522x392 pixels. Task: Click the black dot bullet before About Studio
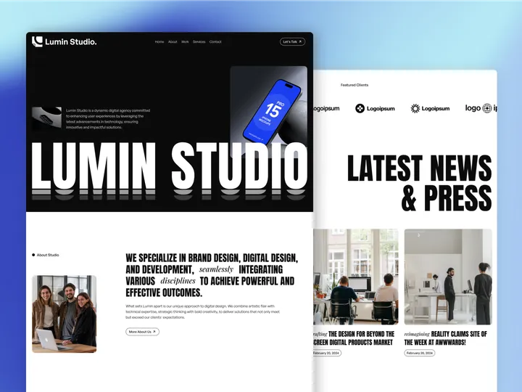point(33,255)
